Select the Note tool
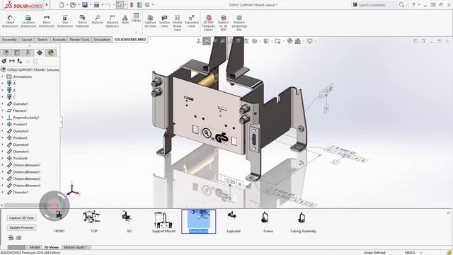This screenshot has height=255, width=453. (x=125, y=20)
